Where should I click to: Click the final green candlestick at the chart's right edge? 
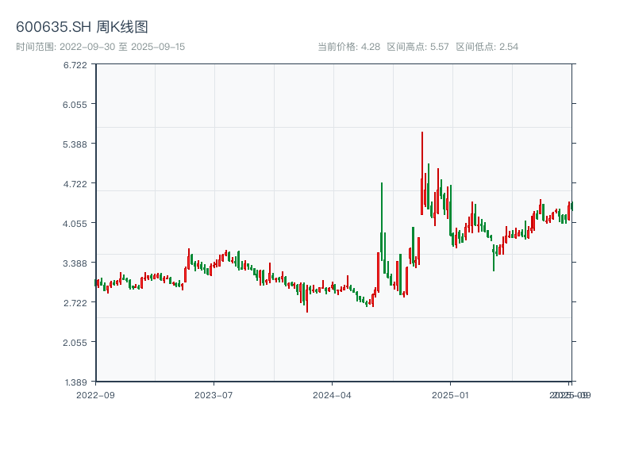[x=572, y=206]
